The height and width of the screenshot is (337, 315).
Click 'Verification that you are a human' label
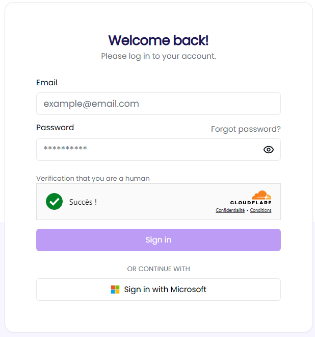coord(93,178)
